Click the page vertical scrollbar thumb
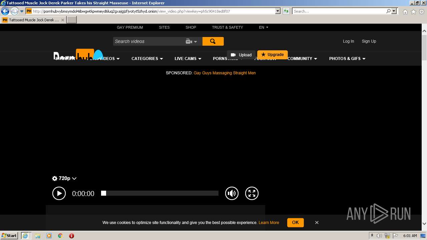 coord(424,48)
